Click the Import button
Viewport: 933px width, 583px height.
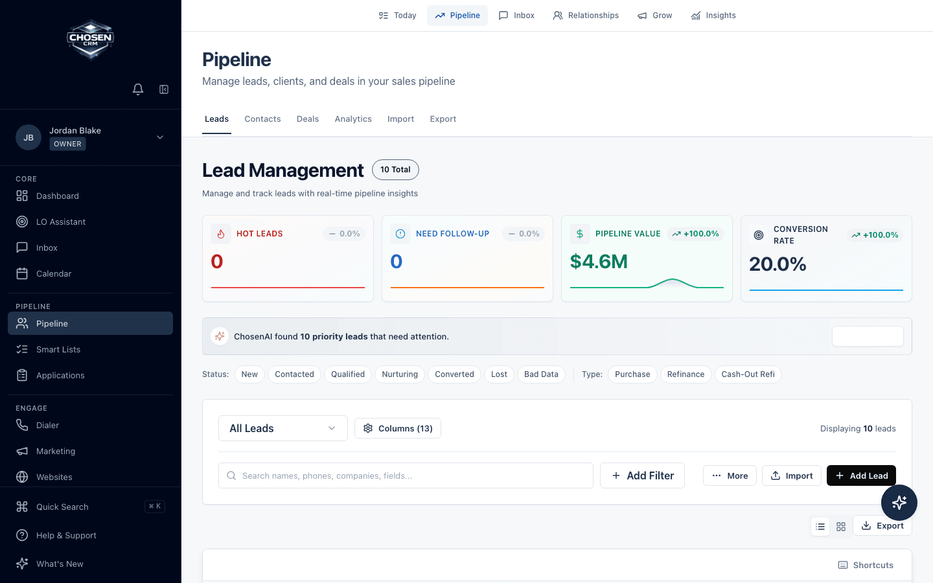792,475
